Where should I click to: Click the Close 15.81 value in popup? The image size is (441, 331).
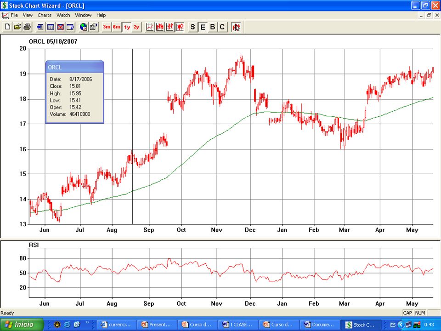pyautogui.click(x=75, y=86)
